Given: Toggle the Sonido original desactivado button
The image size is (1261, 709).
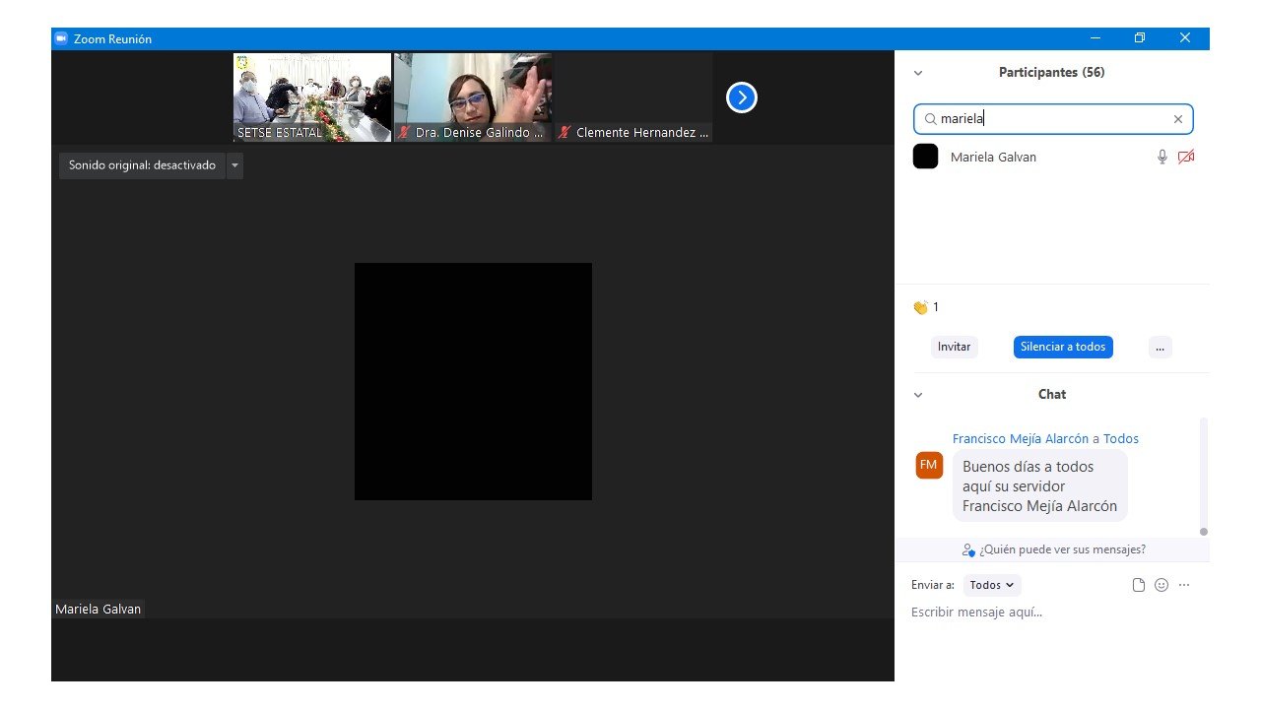Looking at the screenshot, I should click(x=142, y=165).
